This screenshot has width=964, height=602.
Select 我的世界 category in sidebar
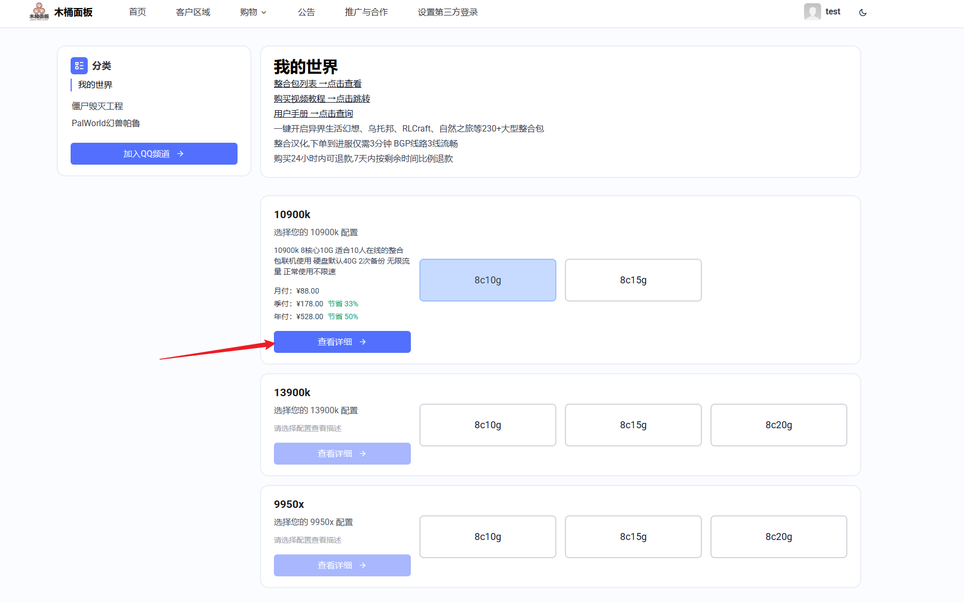pyautogui.click(x=95, y=85)
